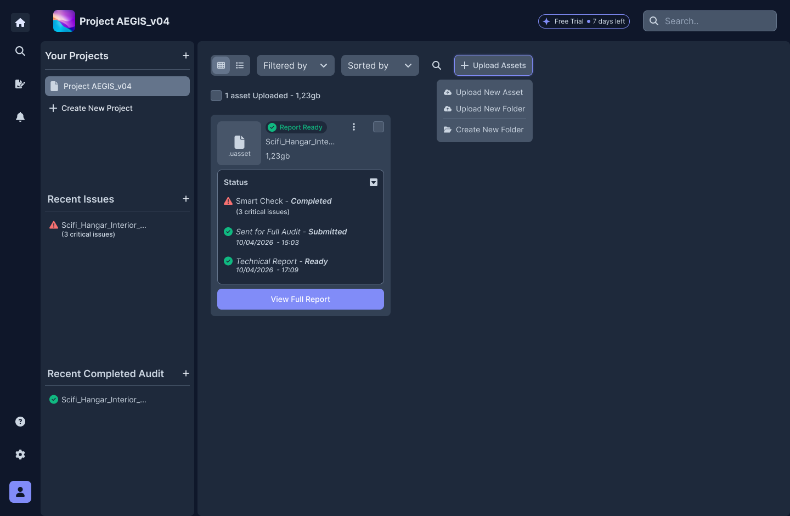The height and width of the screenshot is (516, 790).
Task: Click the top Search input field
Action: [x=710, y=21]
